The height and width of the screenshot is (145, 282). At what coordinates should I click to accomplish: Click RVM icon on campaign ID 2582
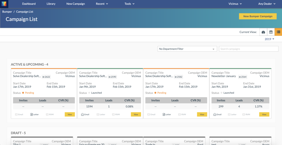click(x=180, y=115)
